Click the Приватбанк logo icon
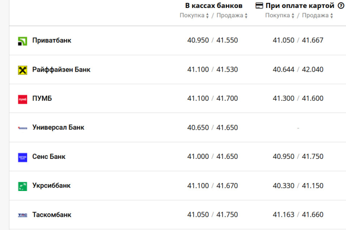This screenshot has width=346, height=230. (22, 41)
